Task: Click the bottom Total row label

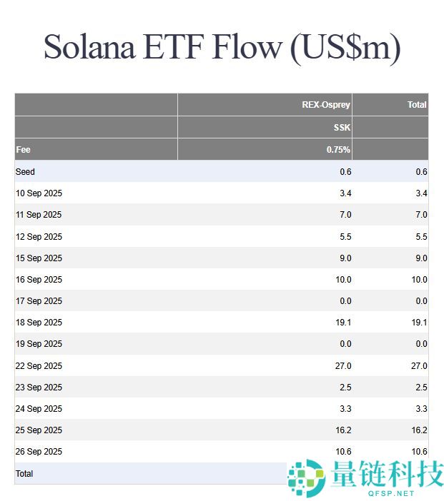Action: coord(24,474)
